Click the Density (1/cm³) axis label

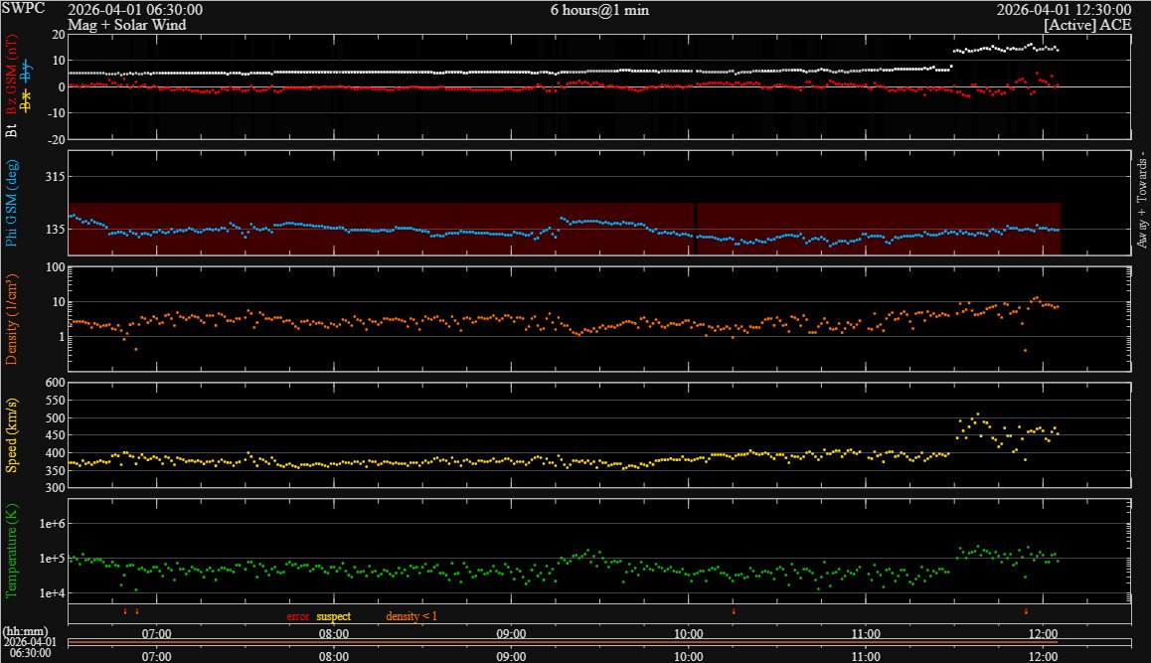tap(11, 319)
